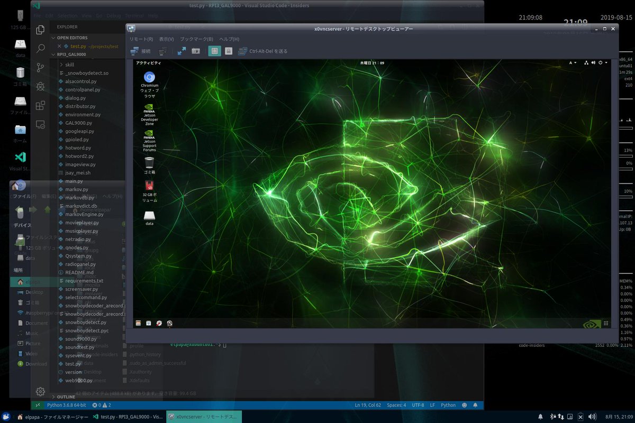Viewport: 635px width, 423px height.
Task: Select the ゴミ箱 icon on remote desktop
Action: tap(149, 165)
